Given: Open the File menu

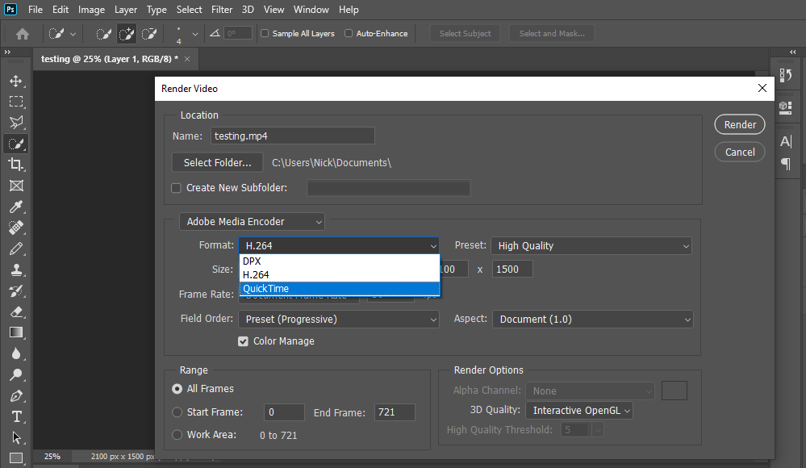Looking at the screenshot, I should (35, 10).
